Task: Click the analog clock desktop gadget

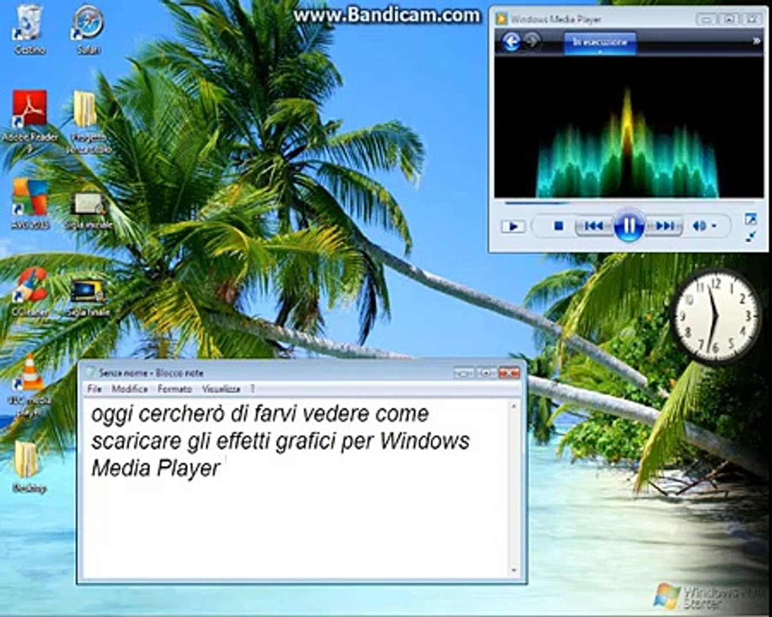Action: [x=715, y=316]
